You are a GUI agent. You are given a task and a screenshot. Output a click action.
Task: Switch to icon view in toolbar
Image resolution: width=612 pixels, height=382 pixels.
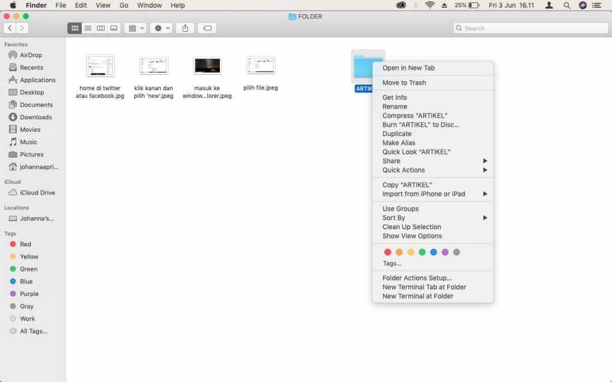point(75,28)
